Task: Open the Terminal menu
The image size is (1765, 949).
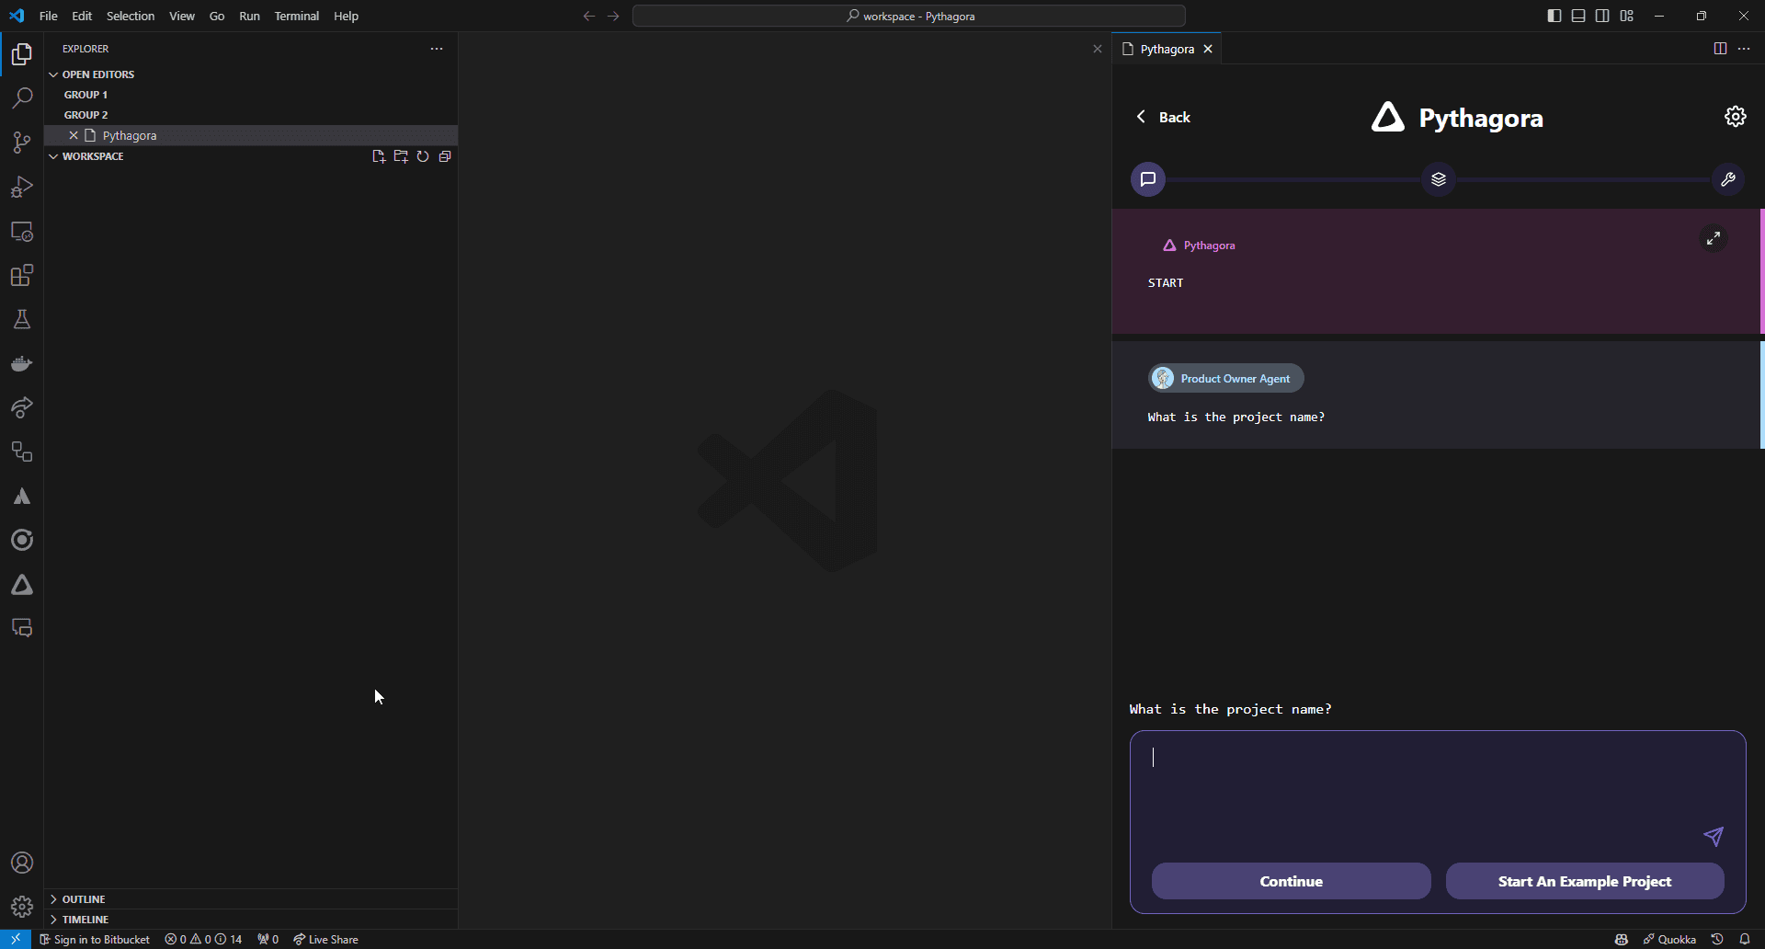Action: [x=296, y=16]
